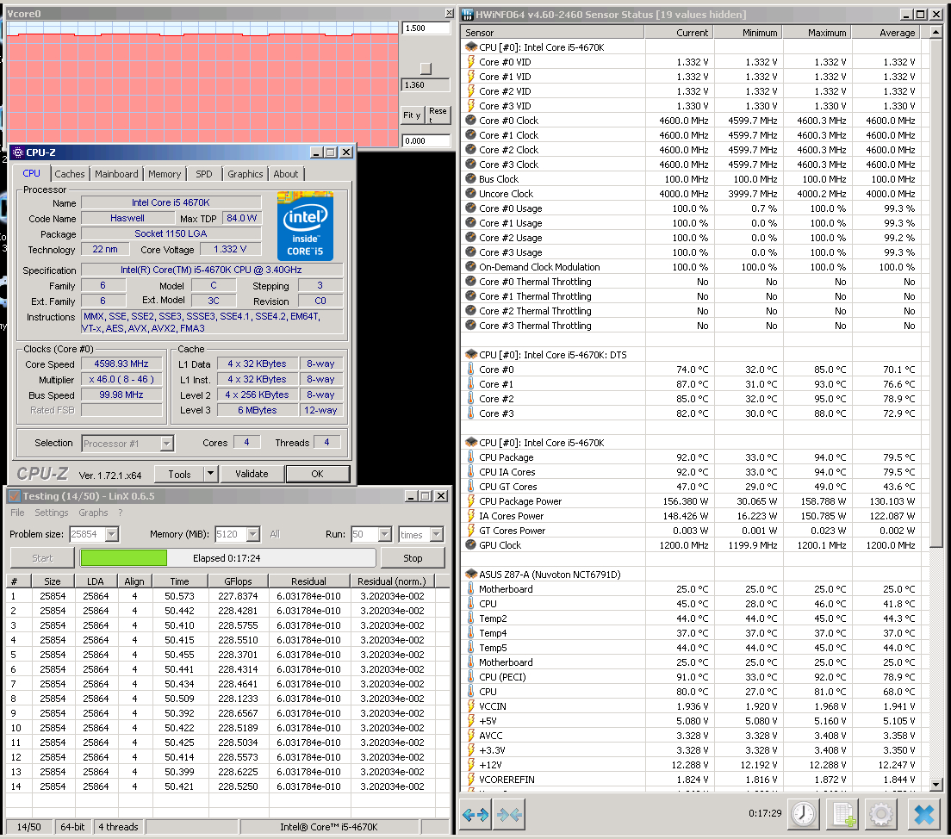Viewport: 951px width, 839px height.
Task: Click the ASUS Z87-A chip group icon
Action: point(470,574)
